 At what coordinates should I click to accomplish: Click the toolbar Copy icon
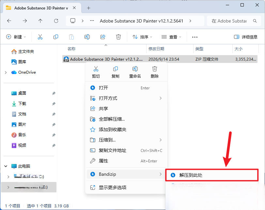(x=55, y=37)
